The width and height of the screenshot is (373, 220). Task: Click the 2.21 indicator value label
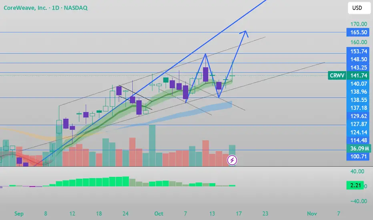tap(355, 185)
